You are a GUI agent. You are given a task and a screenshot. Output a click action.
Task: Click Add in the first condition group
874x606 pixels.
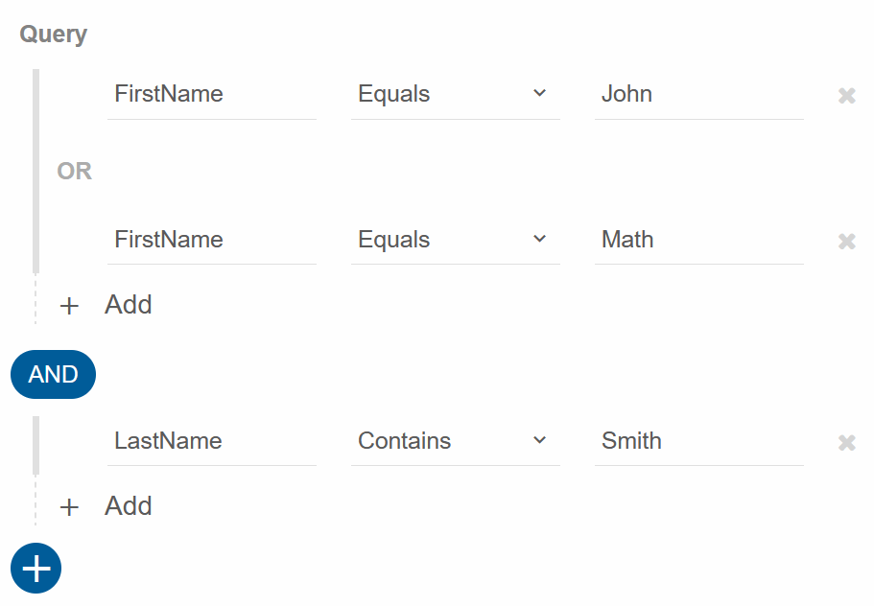(129, 305)
